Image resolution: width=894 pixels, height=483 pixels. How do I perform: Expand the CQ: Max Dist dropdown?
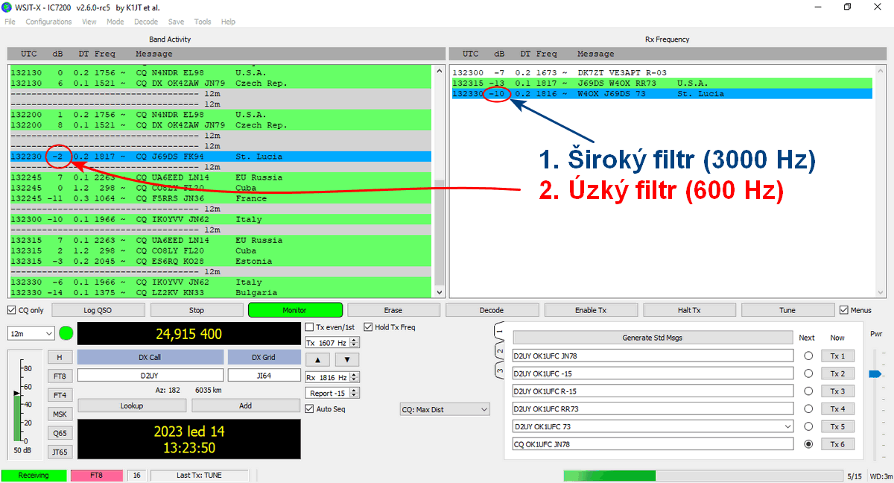click(445, 409)
